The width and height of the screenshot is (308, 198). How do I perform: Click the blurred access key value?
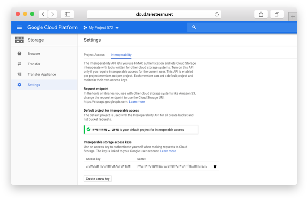coord(108,167)
